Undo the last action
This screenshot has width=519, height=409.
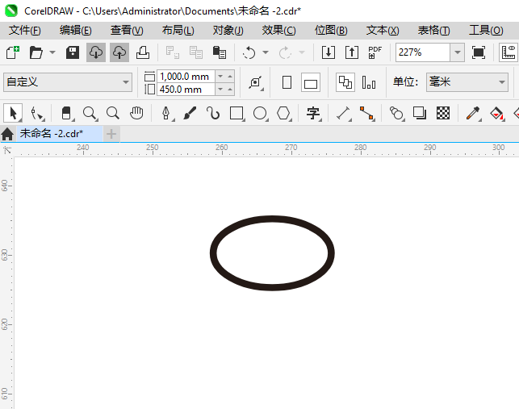(x=249, y=52)
